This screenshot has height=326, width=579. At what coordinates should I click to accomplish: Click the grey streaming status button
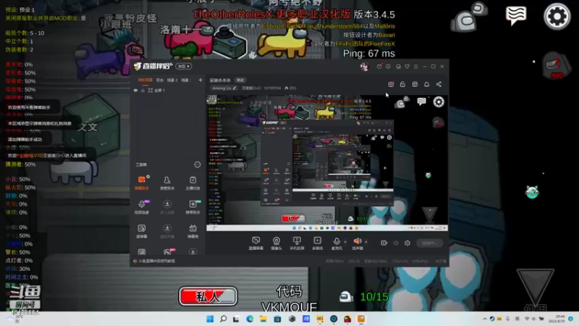[430, 243]
